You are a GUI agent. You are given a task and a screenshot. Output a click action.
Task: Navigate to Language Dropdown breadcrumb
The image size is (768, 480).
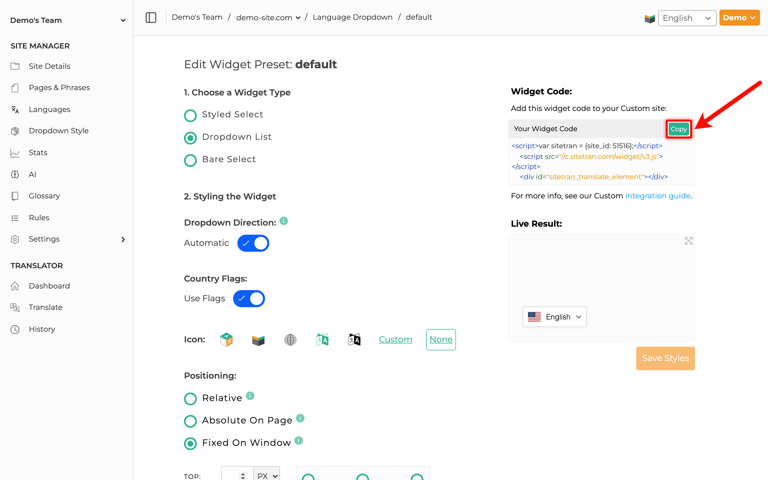[353, 17]
